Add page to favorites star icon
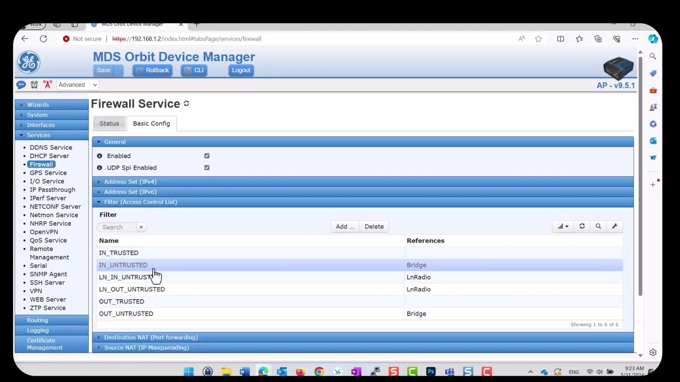The width and height of the screenshot is (680, 382). pyautogui.click(x=538, y=39)
